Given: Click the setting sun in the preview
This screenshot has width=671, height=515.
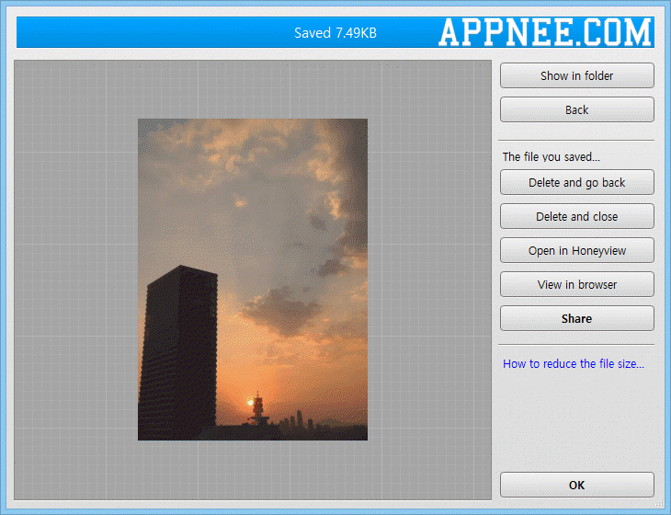Looking at the screenshot, I should pos(250,403).
